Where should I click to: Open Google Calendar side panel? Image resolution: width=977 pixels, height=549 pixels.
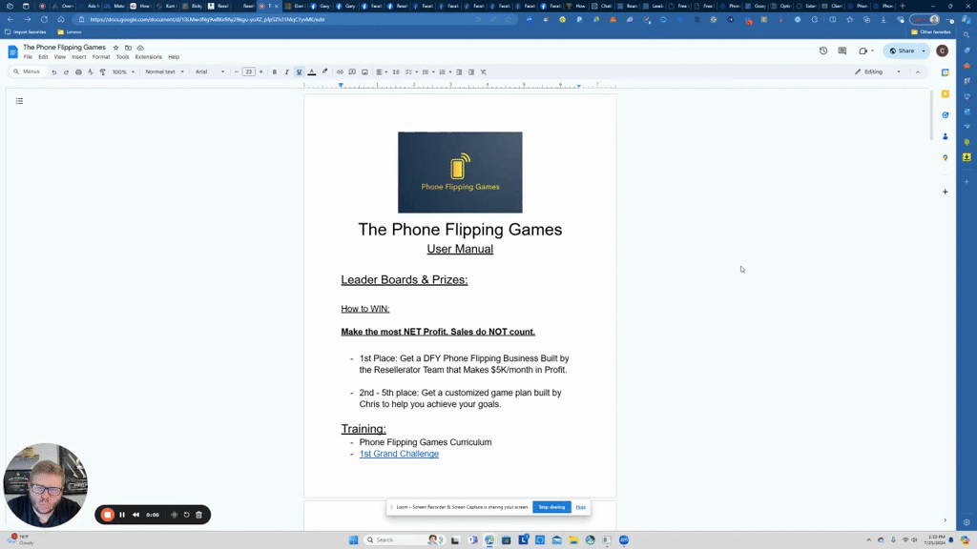946,72
